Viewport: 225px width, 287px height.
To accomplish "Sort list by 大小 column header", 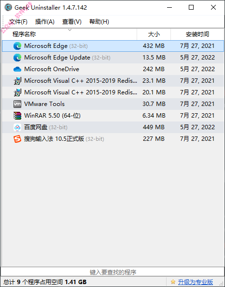I will point(154,34).
